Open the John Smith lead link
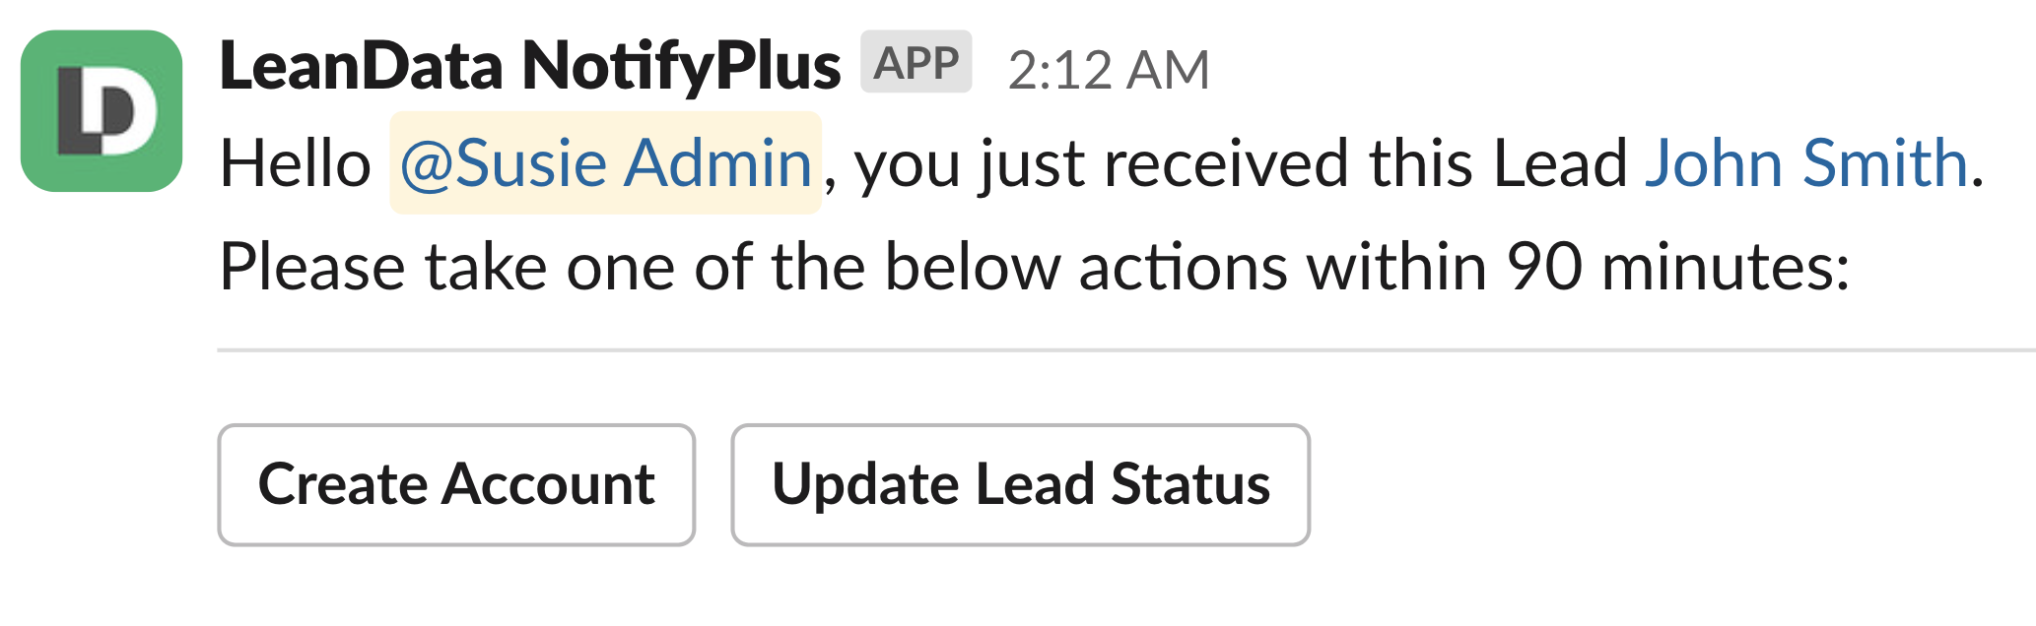The width and height of the screenshot is (2036, 626). coord(1805,163)
